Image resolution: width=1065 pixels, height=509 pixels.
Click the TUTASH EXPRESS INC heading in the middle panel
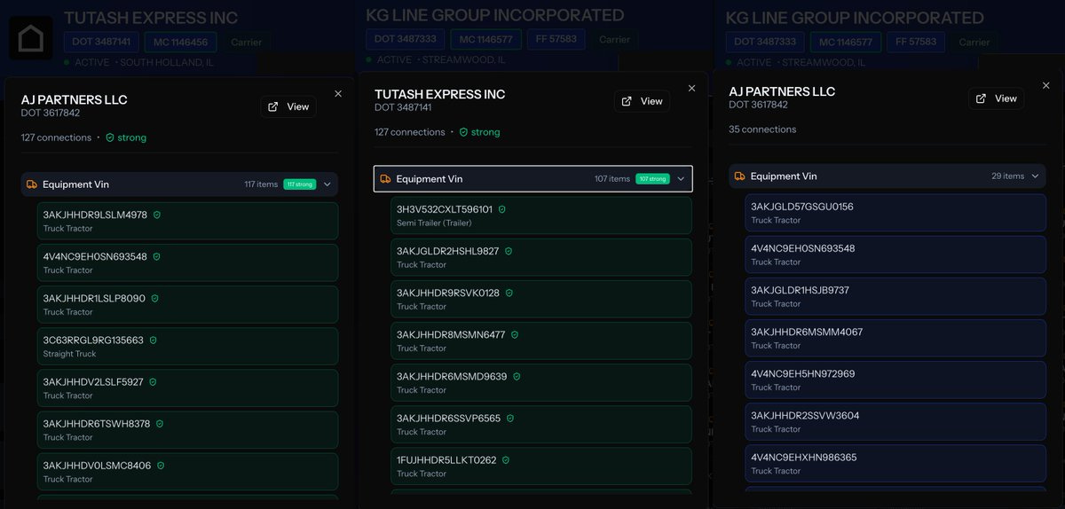pos(440,94)
